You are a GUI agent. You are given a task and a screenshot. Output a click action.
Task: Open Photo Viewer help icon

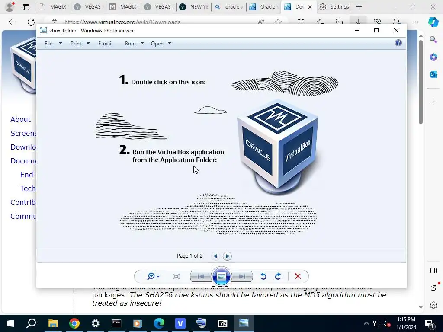coord(398,43)
